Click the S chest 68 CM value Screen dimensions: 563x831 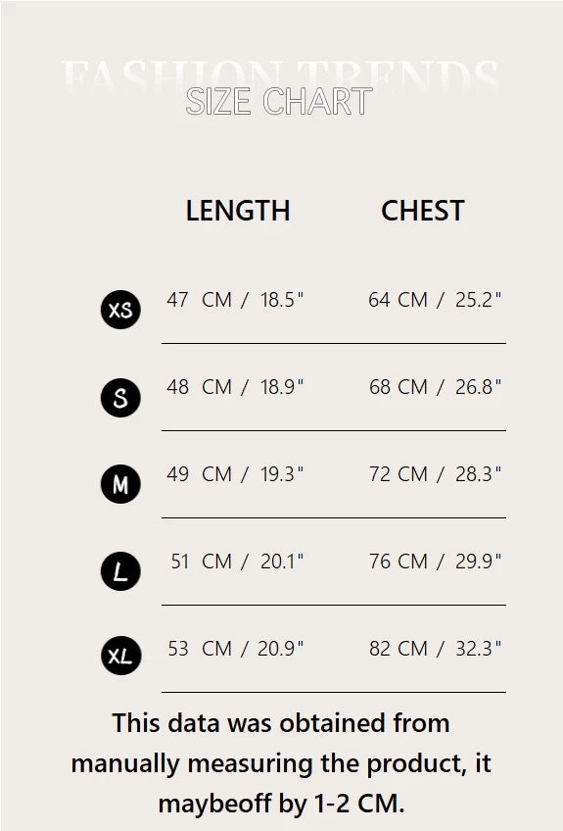[435, 387]
